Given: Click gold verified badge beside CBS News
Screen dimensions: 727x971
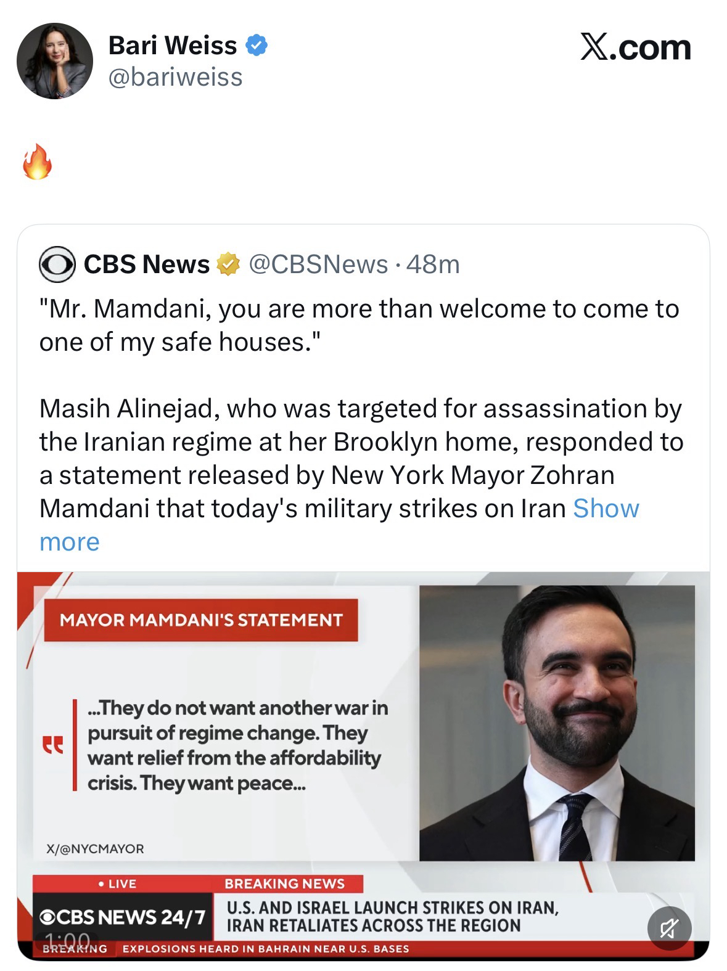Looking at the screenshot, I should click(x=228, y=264).
